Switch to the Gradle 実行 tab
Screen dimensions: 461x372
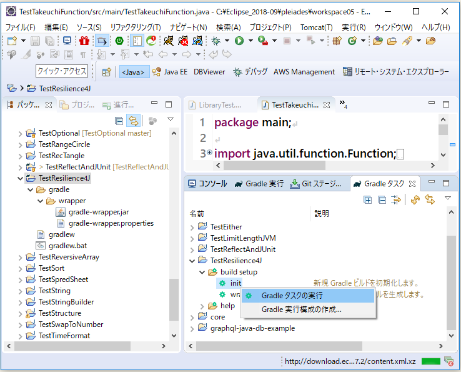tap(259, 184)
